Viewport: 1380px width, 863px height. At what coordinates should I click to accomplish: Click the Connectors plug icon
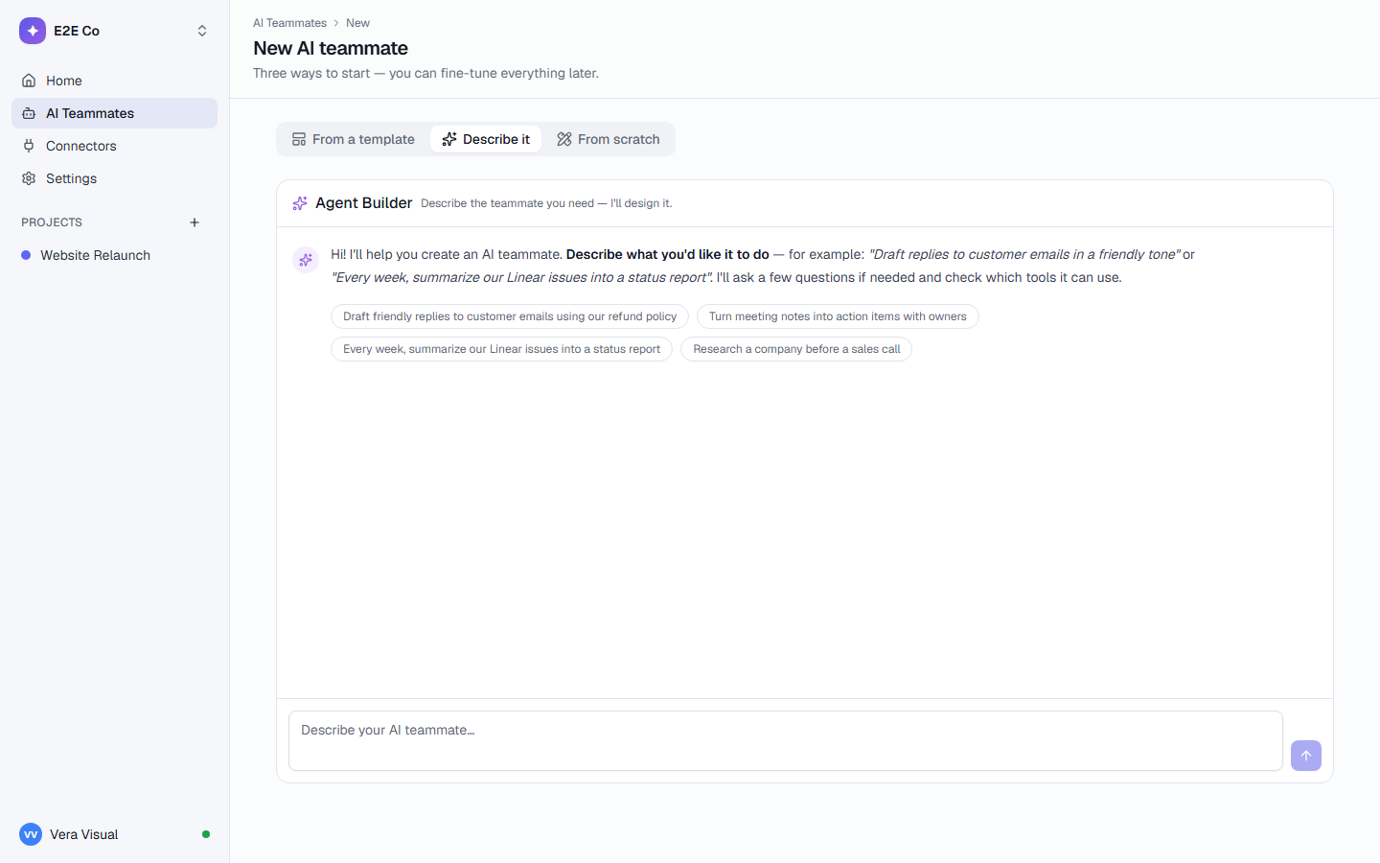pos(29,146)
